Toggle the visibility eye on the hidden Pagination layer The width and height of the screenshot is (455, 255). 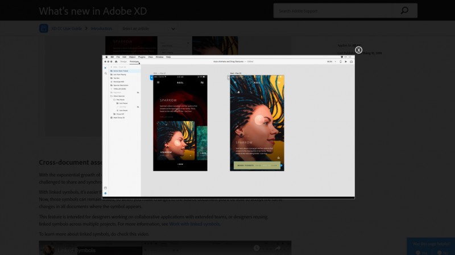tap(138, 92)
